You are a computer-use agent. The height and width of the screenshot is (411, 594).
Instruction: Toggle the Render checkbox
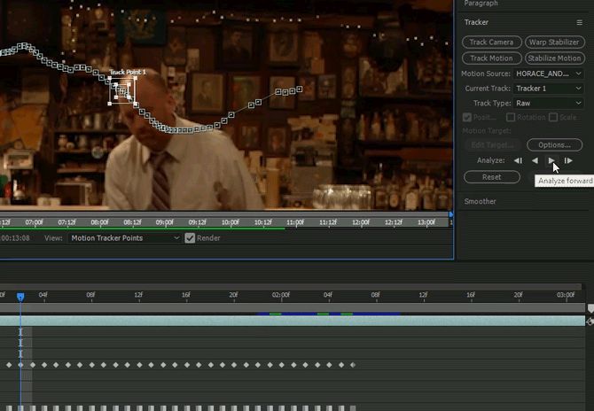pos(190,237)
